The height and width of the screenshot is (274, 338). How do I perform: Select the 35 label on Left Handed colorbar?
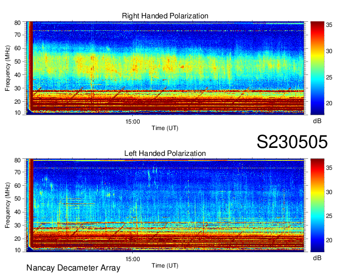pos(329,168)
